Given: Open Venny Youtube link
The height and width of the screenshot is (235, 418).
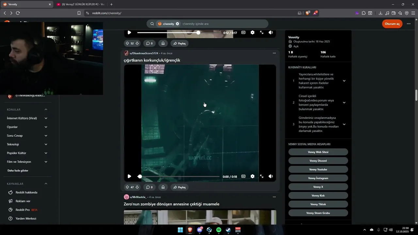Looking at the screenshot, I should pos(318,169).
